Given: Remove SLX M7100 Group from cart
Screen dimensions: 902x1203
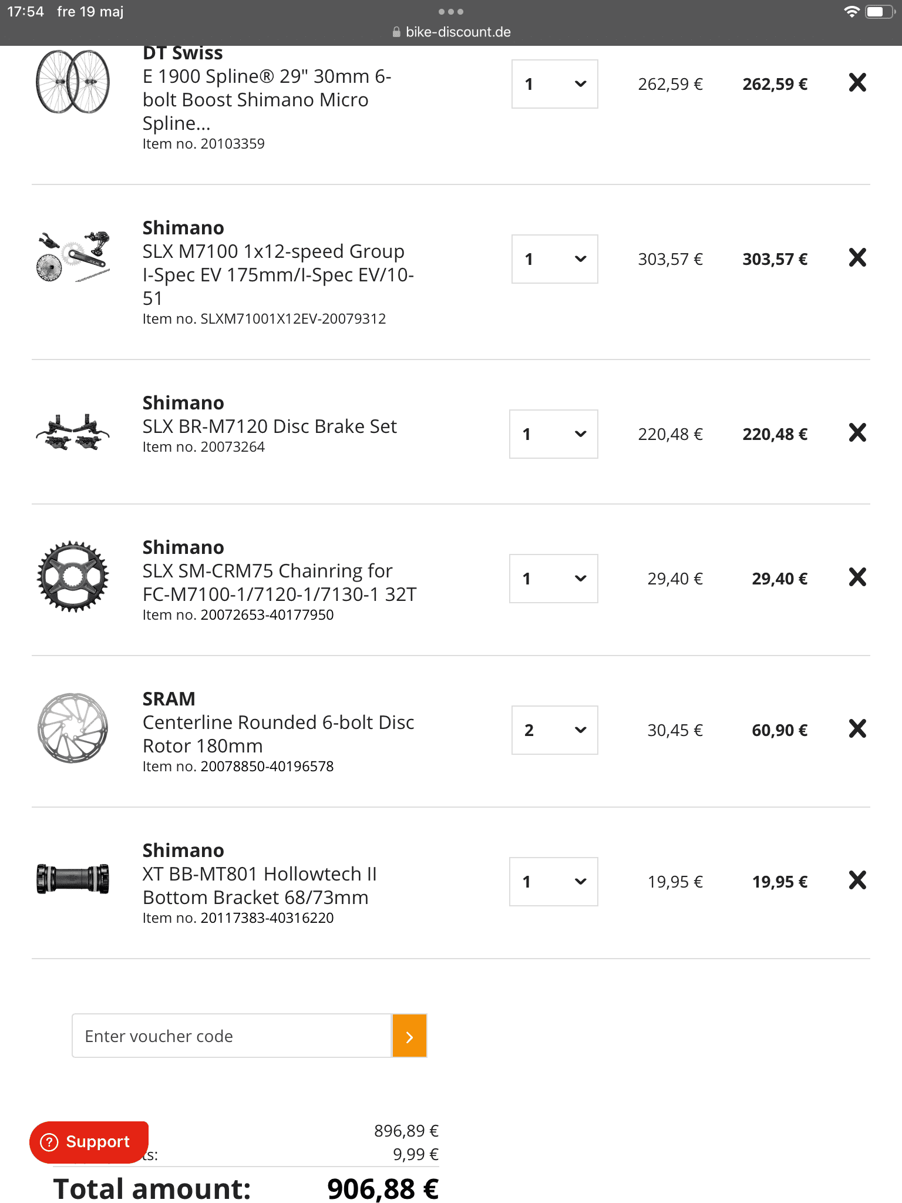Looking at the screenshot, I should (857, 258).
